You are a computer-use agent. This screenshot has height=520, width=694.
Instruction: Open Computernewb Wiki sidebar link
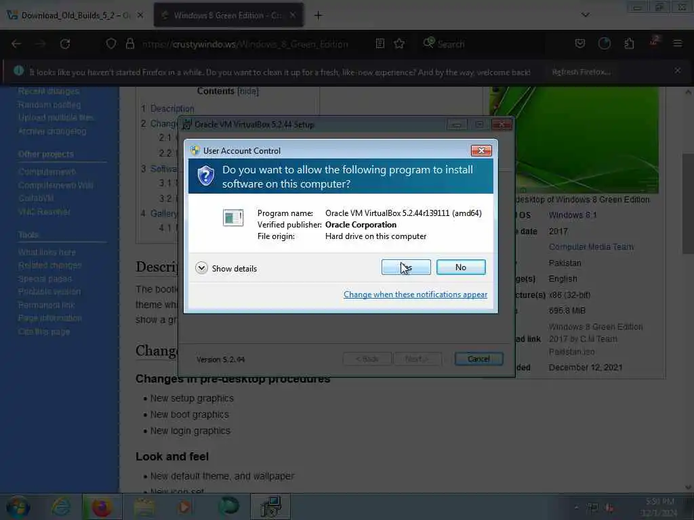56,185
